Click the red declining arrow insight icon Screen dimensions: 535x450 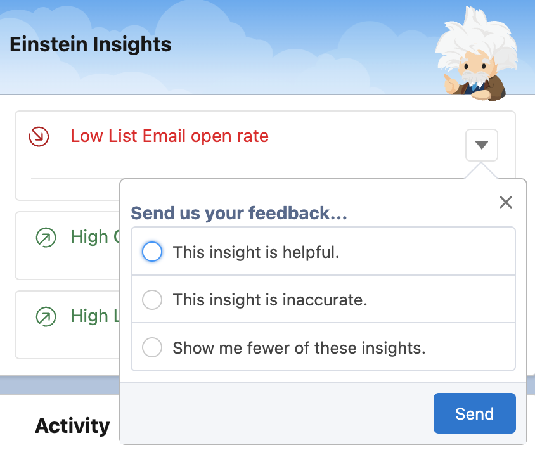39,136
